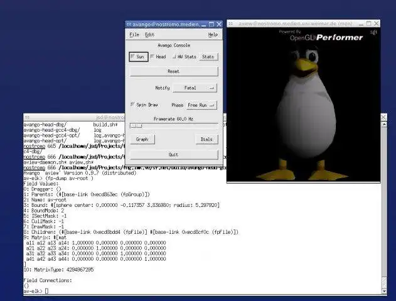Click the '3: Bound:' sphere center line
The image size is (396, 301).
(x=122, y=205)
